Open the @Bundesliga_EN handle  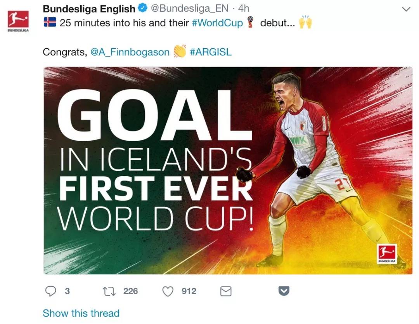coord(189,8)
